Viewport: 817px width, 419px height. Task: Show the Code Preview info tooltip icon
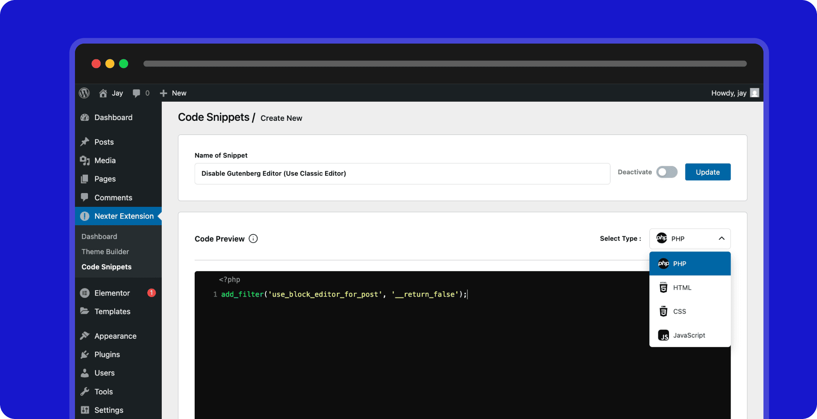click(x=253, y=239)
